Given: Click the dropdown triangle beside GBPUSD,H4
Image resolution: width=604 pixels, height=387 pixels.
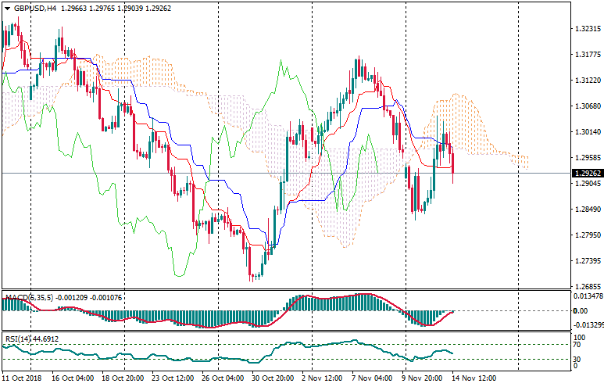Looking at the screenshot, I should click(x=7, y=8).
